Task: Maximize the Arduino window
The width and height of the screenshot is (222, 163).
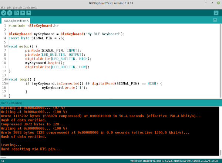Action: click(212, 3)
